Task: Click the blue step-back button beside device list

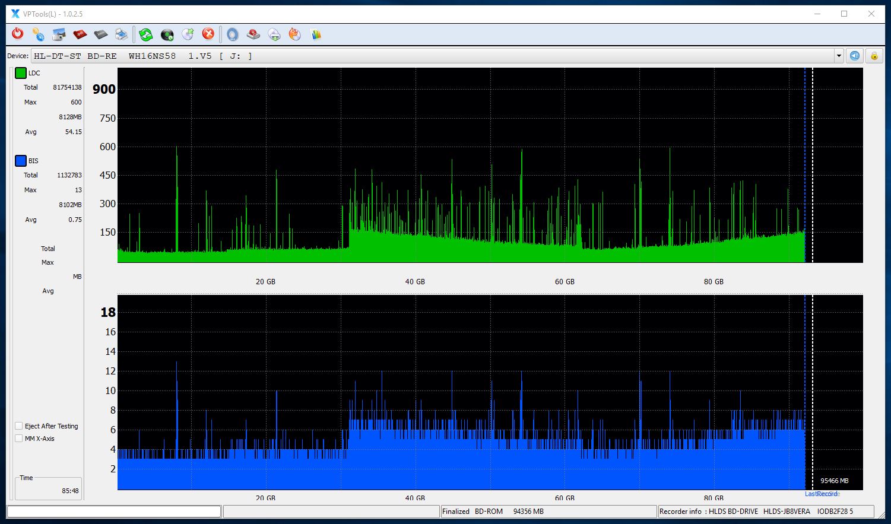Action: (855, 56)
